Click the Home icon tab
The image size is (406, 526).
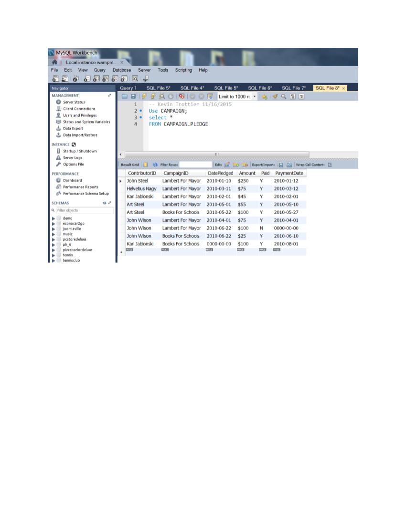tap(55, 62)
